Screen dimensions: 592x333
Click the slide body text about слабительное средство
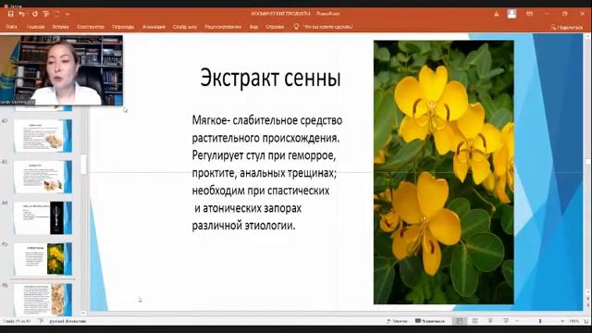[x=267, y=173]
